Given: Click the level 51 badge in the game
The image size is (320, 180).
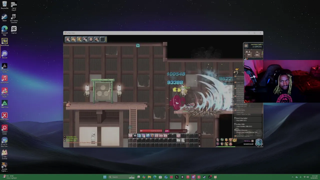Looking at the screenshot, I should click(x=259, y=142).
